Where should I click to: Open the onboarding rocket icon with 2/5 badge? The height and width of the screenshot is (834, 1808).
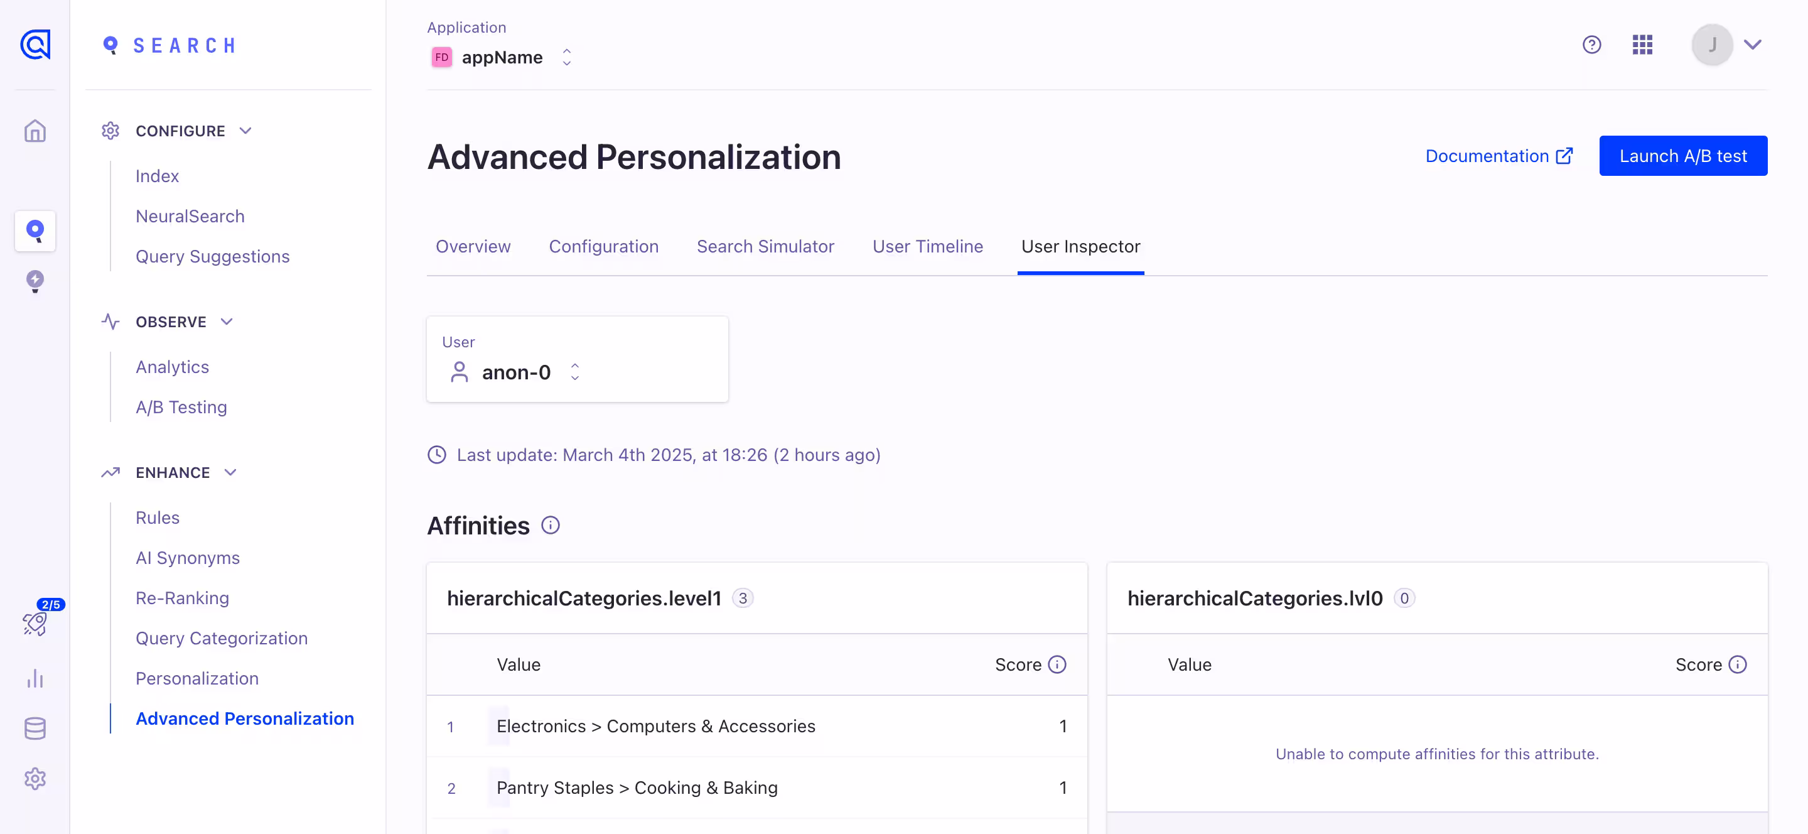tap(35, 624)
